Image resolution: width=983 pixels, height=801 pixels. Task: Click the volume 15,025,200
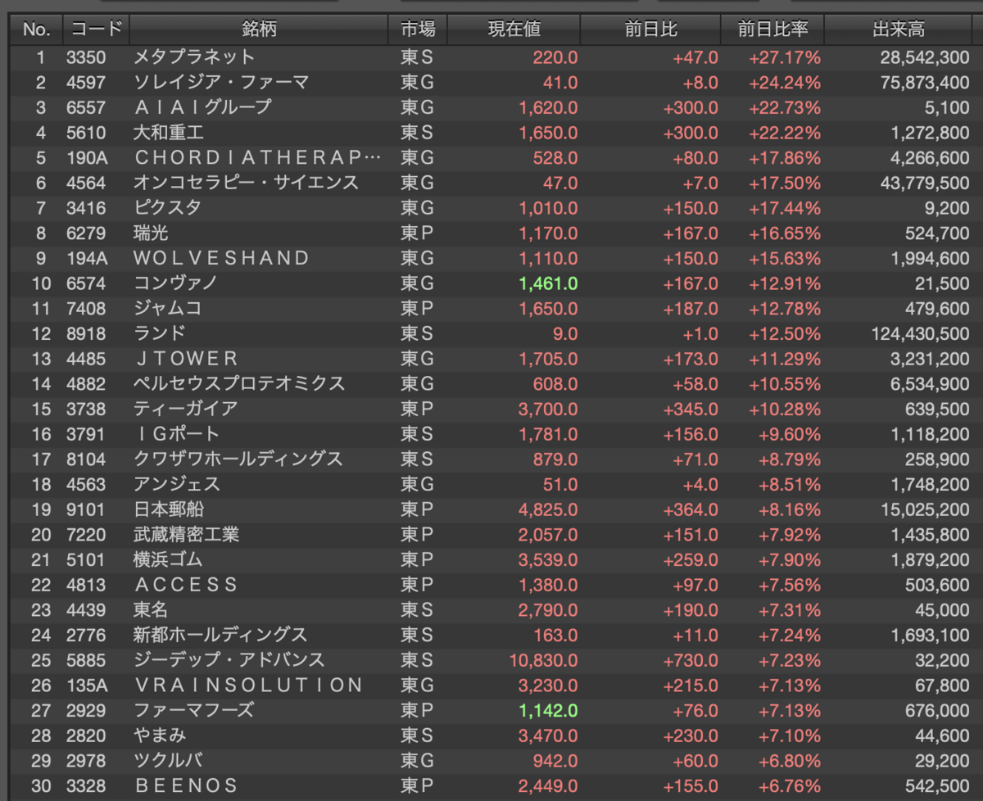coord(926,509)
